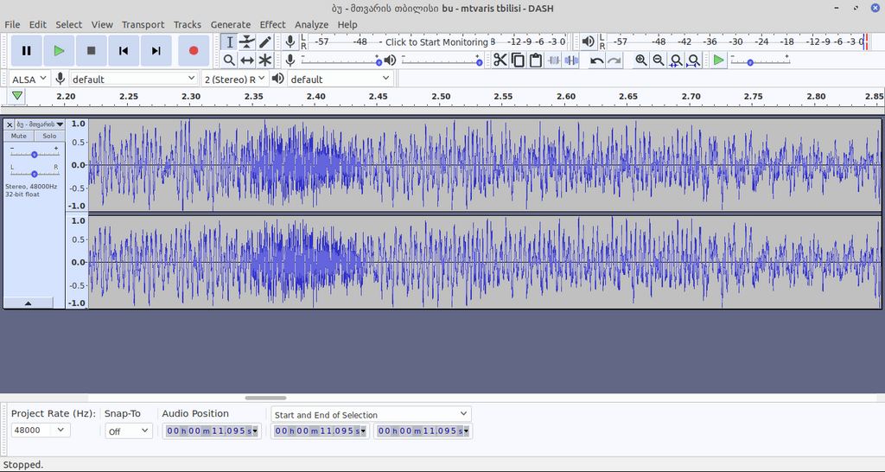Open the Generate menu
Image resolution: width=885 pixels, height=472 pixels.
tap(230, 24)
